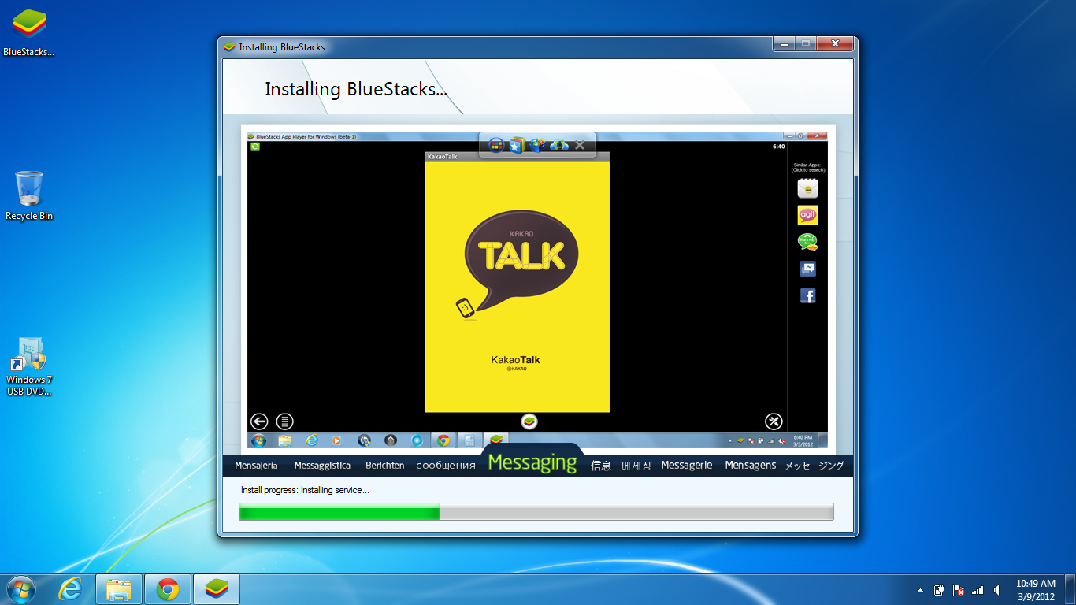The width and height of the screenshot is (1076, 605).
Task: Click the メッセージング label
Action: pyautogui.click(x=814, y=466)
